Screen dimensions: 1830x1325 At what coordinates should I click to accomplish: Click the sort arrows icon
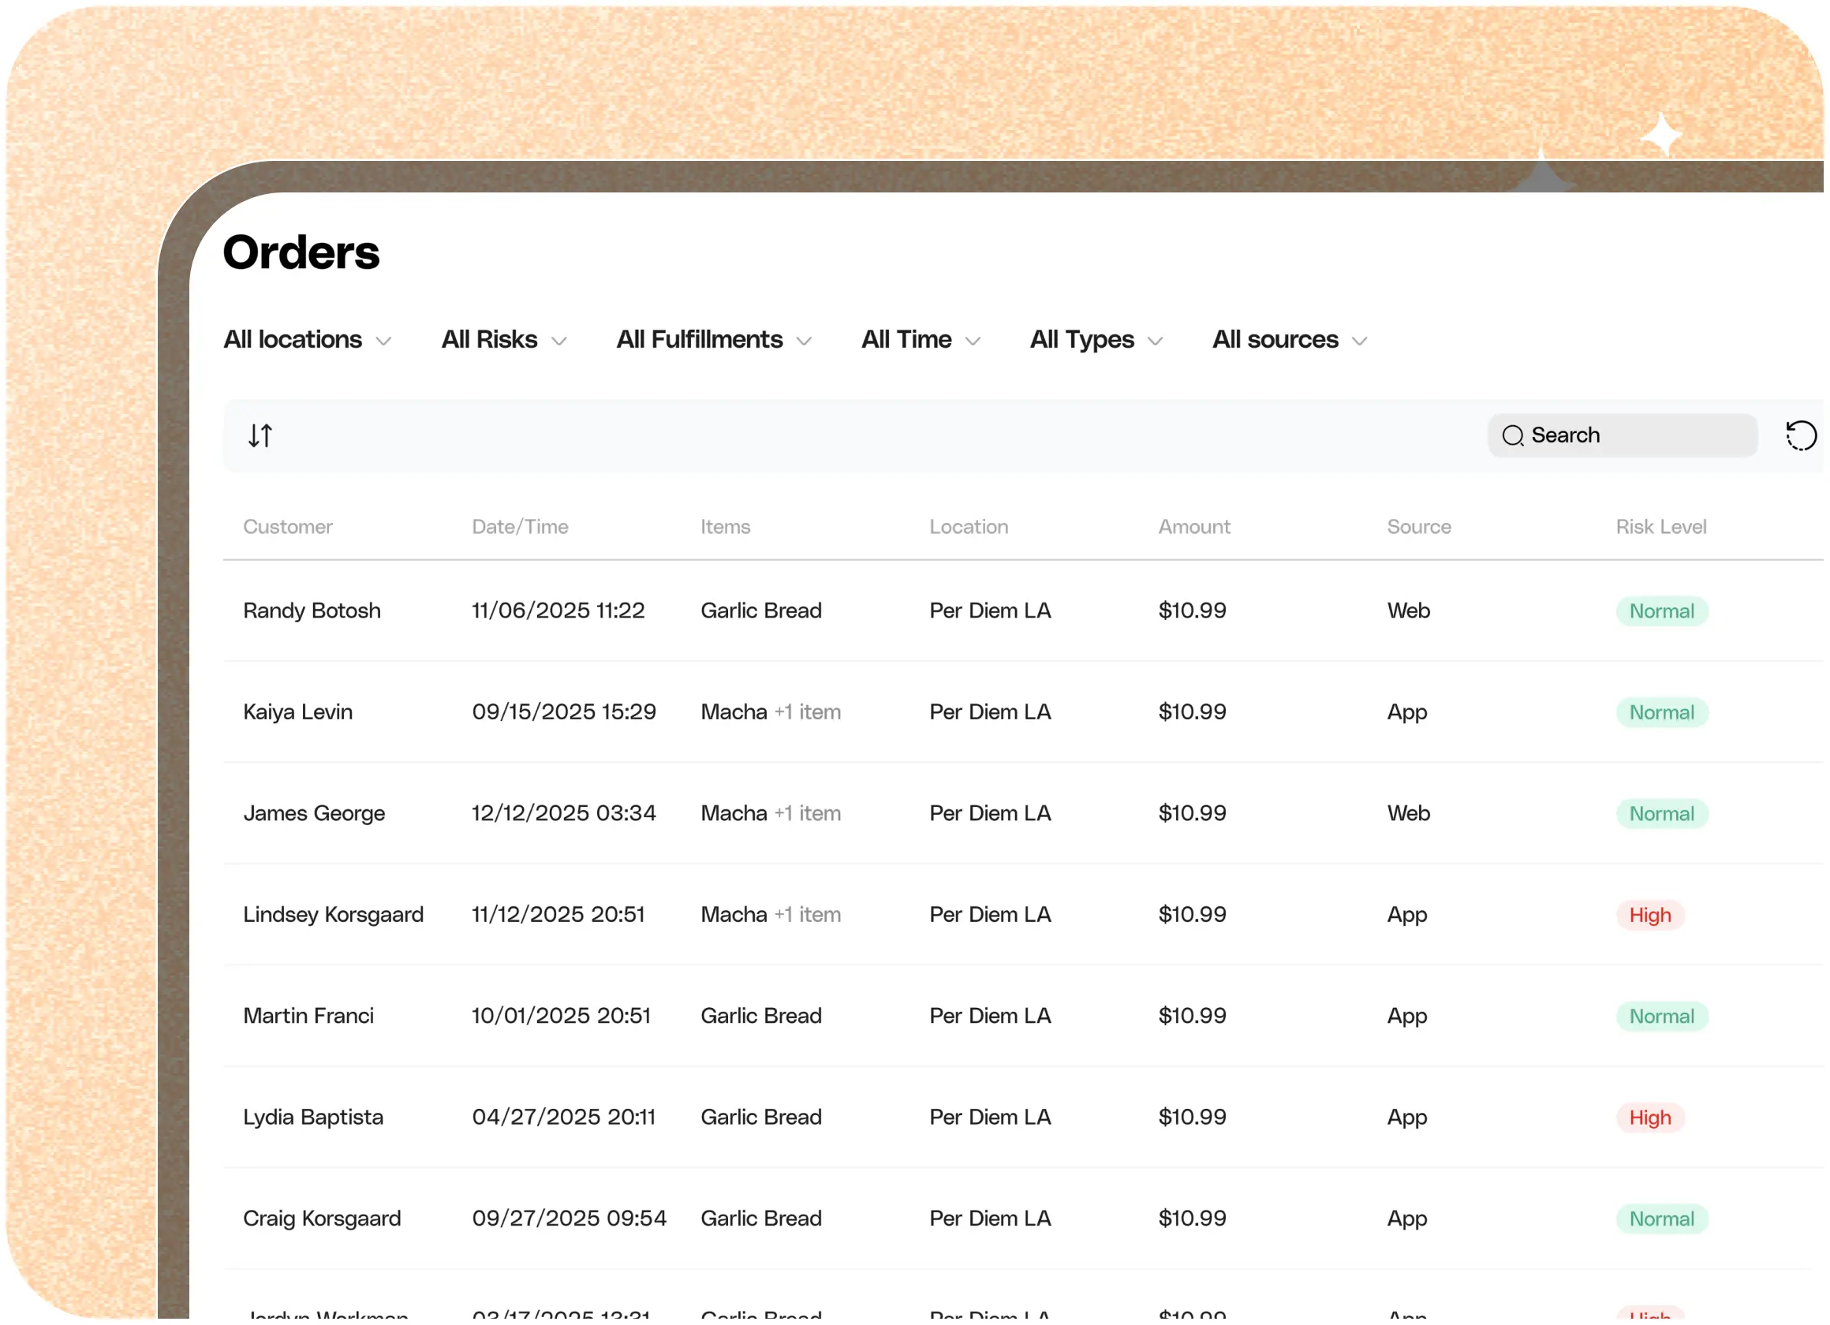pos(260,435)
